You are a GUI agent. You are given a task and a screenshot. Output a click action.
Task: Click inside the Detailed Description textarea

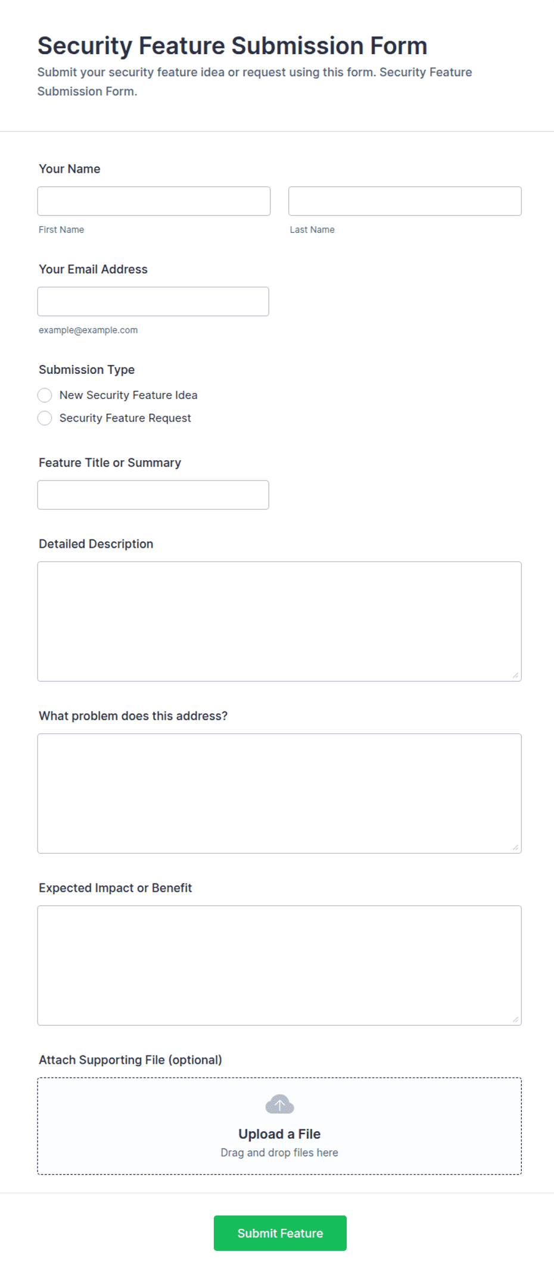pyautogui.click(x=279, y=622)
